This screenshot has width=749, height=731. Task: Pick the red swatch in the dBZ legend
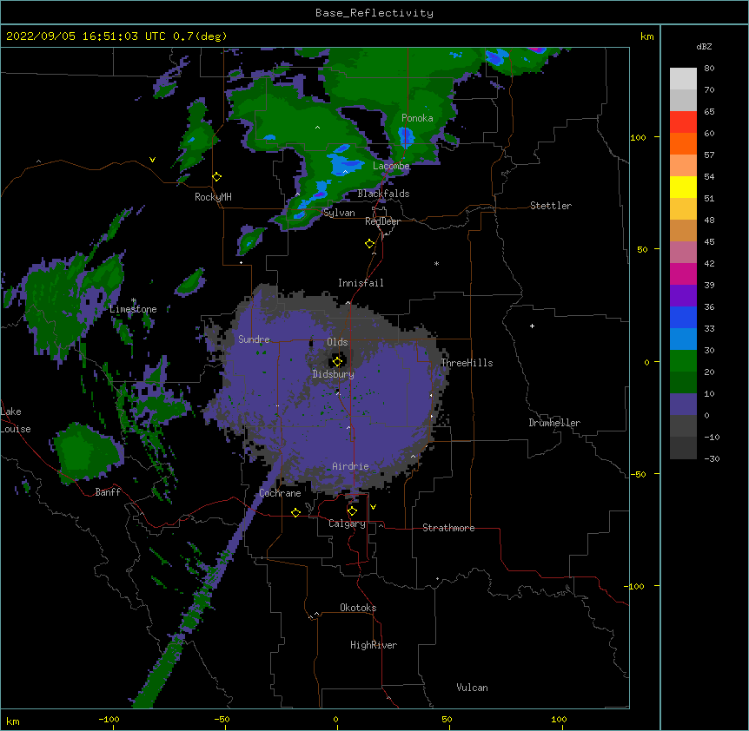coord(683,122)
